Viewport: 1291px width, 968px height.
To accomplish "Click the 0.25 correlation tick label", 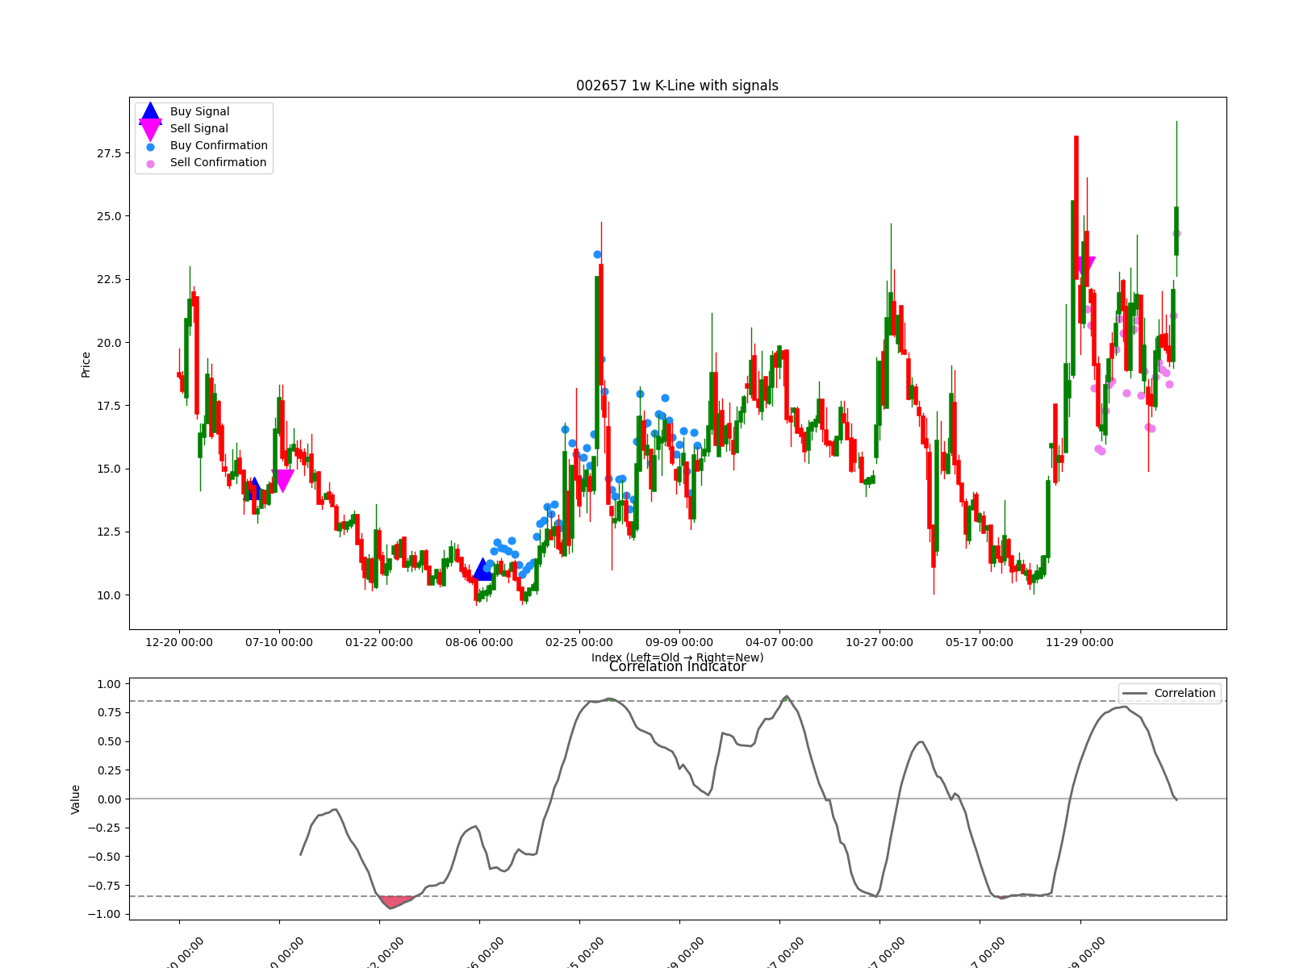I will click(109, 770).
